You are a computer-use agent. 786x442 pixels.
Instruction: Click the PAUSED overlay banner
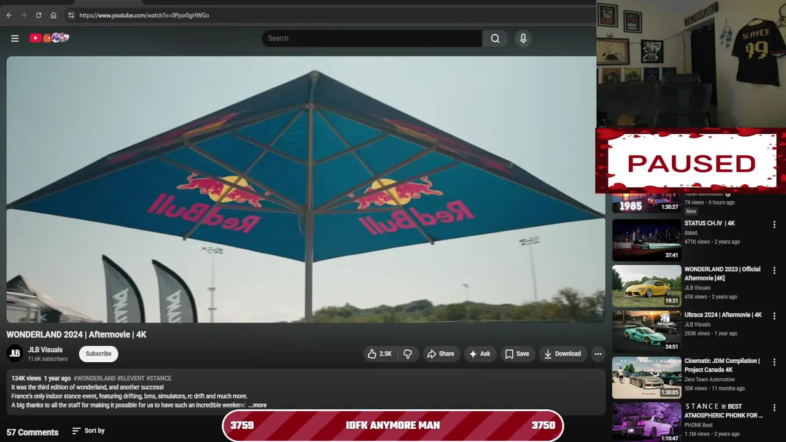pyautogui.click(x=691, y=161)
